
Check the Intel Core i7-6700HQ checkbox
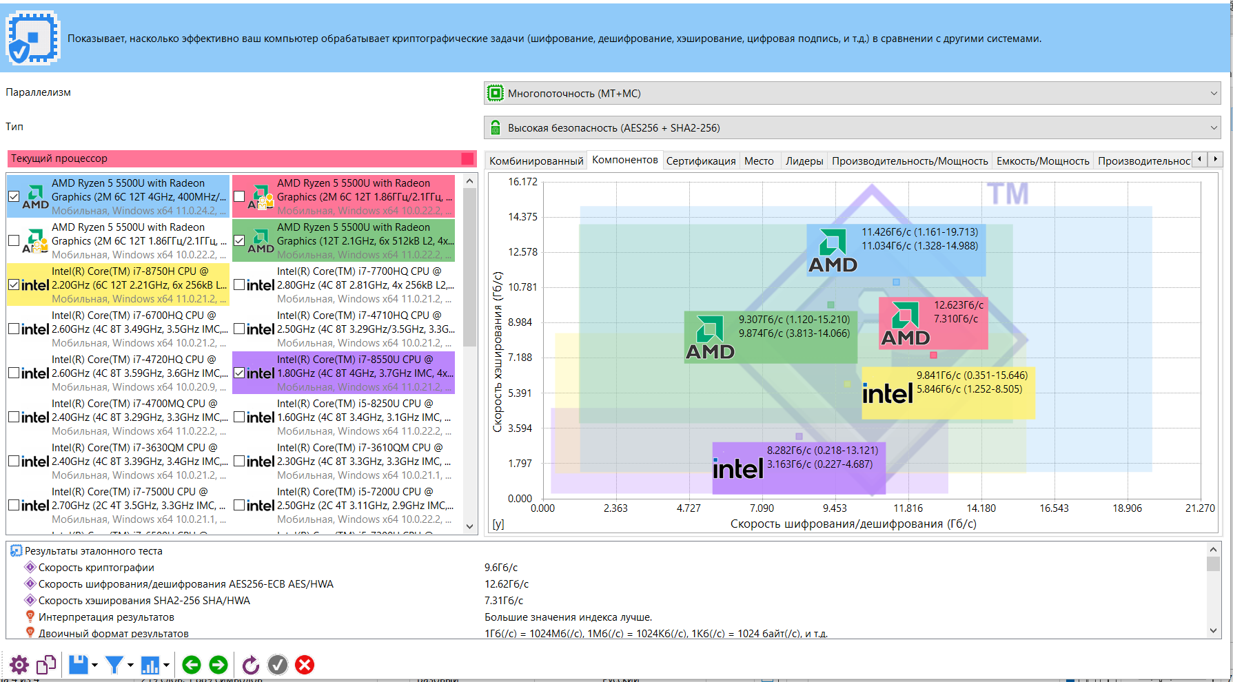pyautogui.click(x=14, y=329)
